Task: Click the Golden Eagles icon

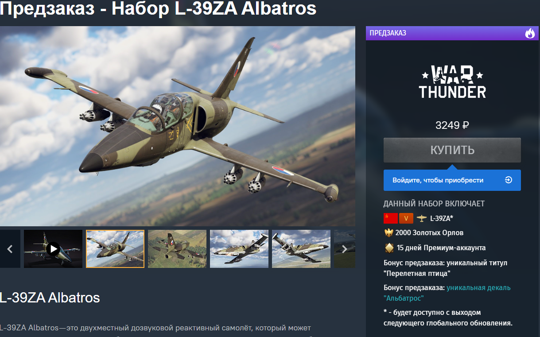Action: pos(389,232)
